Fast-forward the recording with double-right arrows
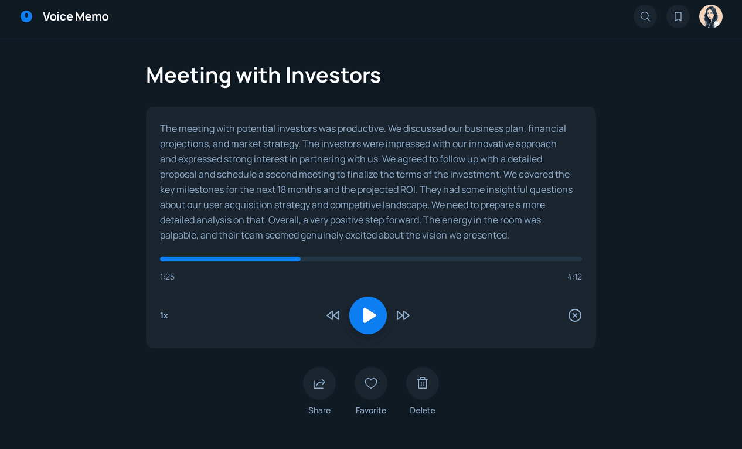 (x=403, y=315)
